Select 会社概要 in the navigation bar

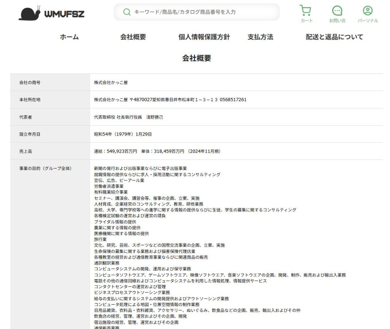(x=133, y=37)
